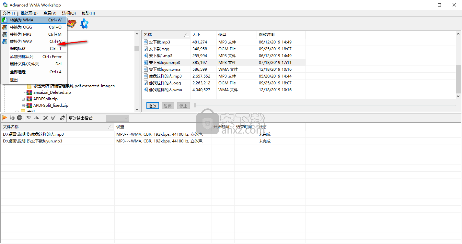This screenshot has width=462, height=244.
Task: Open settings via blue gear toolbar icon
Action: (84, 24)
